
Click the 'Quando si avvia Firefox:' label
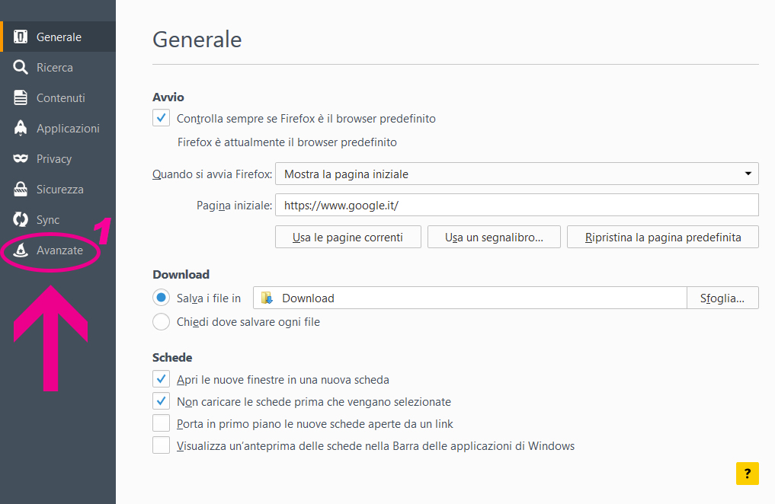(212, 174)
